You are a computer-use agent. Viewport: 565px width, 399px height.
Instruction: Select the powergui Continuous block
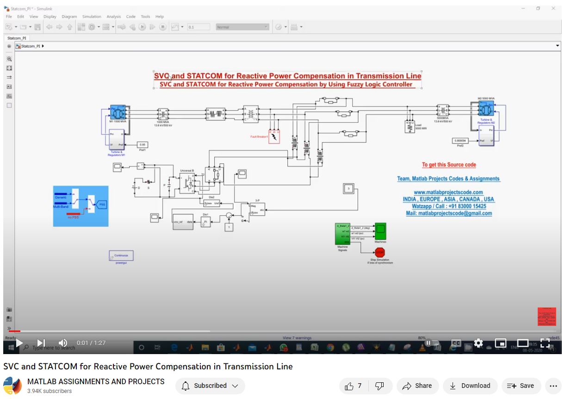(x=121, y=256)
